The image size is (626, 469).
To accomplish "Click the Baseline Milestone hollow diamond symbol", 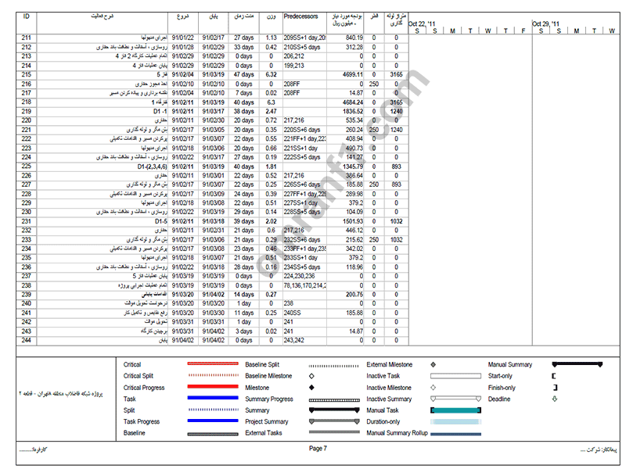I will click(x=311, y=376).
